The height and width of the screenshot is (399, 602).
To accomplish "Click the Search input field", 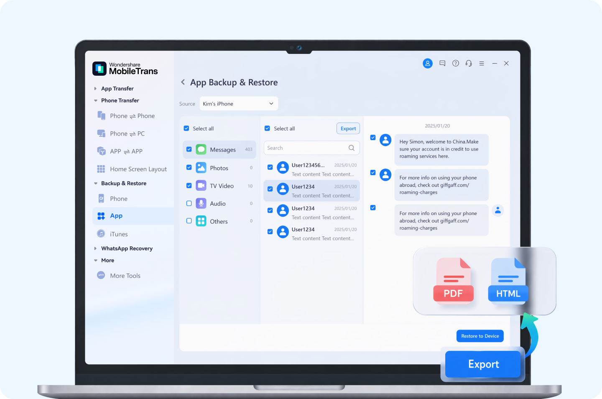I will pyautogui.click(x=312, y=148).
